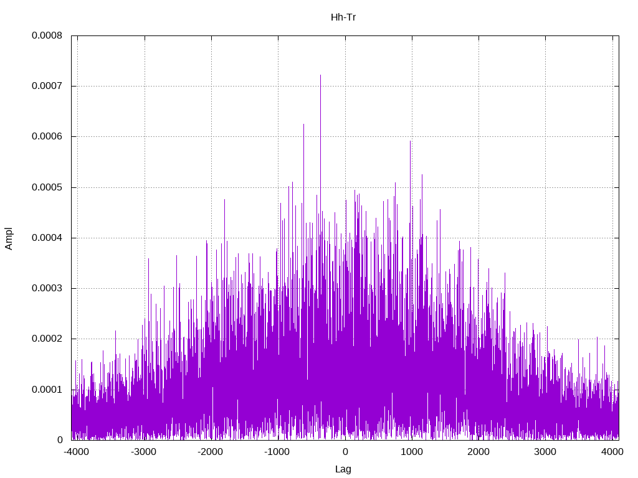
Task: Click the spike peak near 0.00059 at lag 1000
Action: [x=410, y=141]
